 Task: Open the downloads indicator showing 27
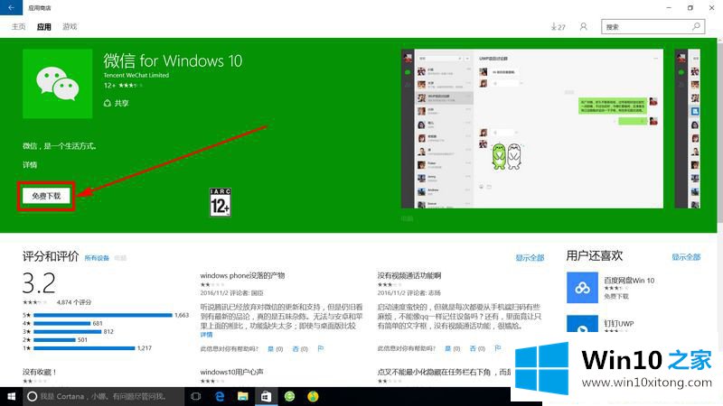[558, 27]
